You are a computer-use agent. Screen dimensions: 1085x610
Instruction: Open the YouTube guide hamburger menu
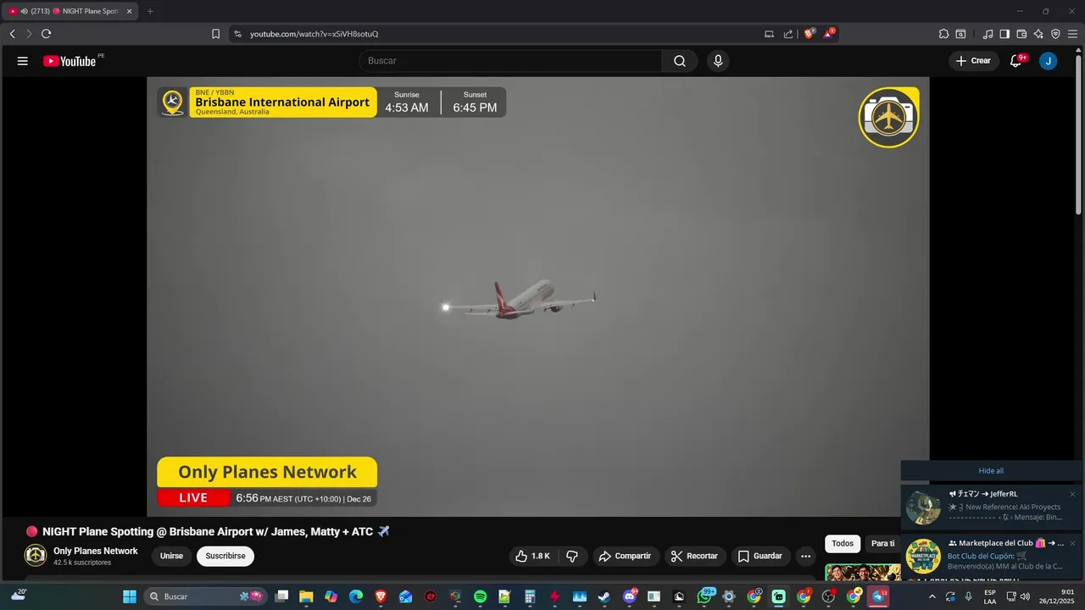pyautogui.click(x=23, y=61)
